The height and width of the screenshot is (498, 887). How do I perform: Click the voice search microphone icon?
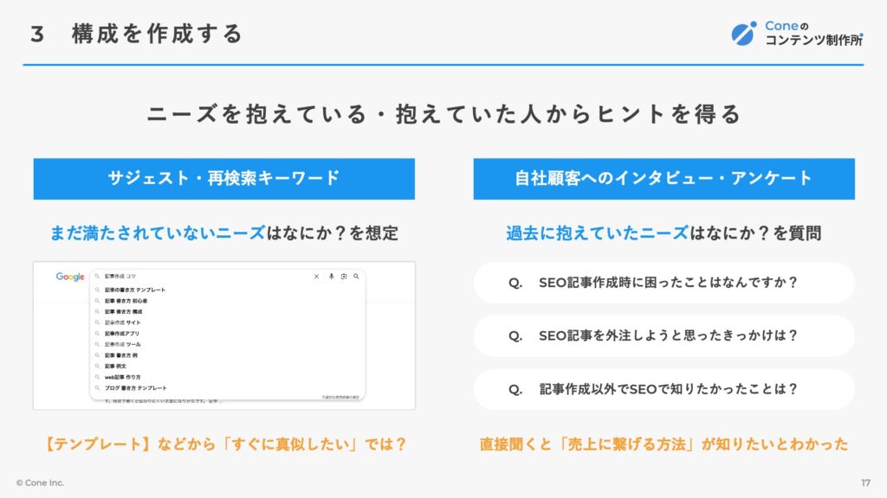click(x=331, y=276)
